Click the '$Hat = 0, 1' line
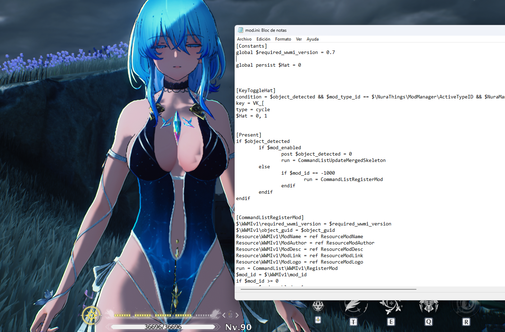Image resolution: width=505 pixels, height=332 pixels. [x=252, y=116]
